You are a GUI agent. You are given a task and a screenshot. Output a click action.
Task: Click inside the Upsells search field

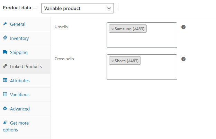tap(142, 40)
